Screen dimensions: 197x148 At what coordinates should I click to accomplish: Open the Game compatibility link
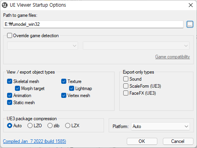tap(172, 57)
